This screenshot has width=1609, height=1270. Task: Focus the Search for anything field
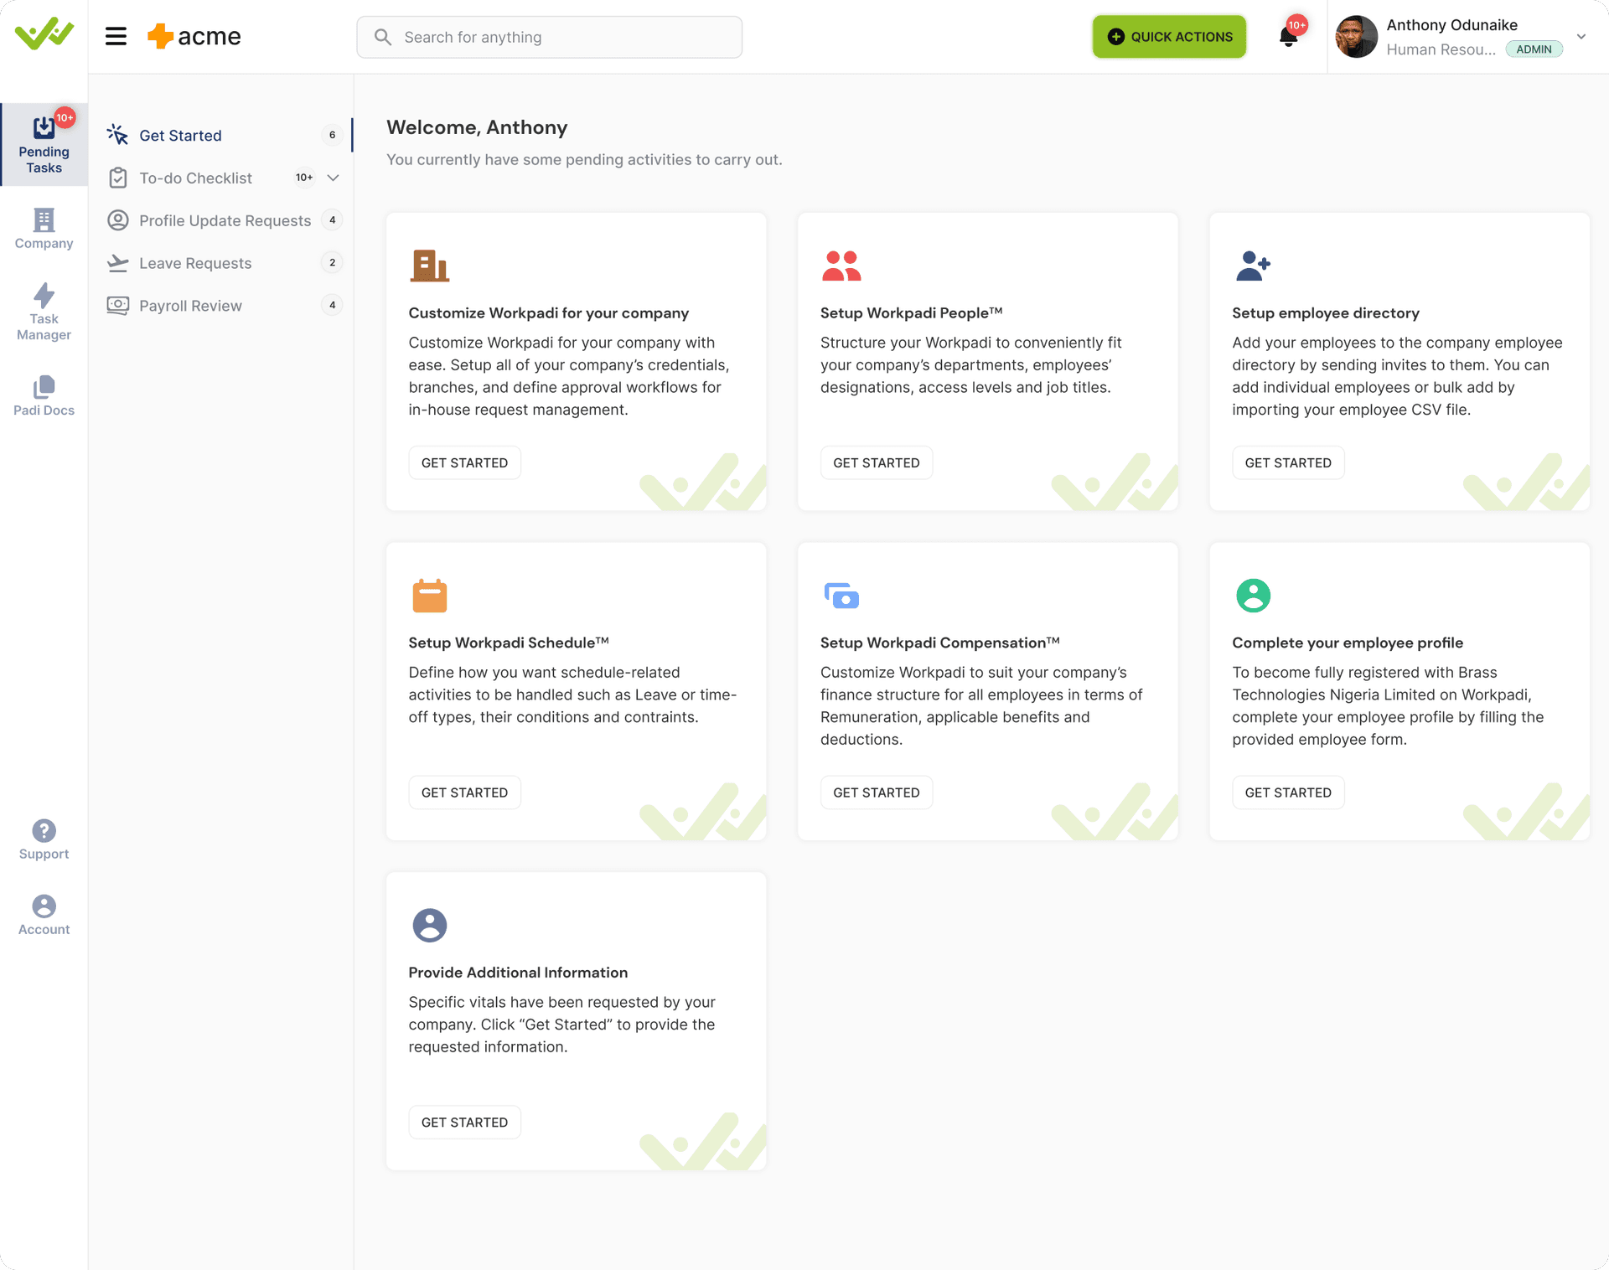pos(550,37)
